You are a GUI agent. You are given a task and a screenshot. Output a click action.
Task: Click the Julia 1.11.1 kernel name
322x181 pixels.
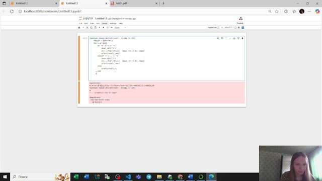(229, 28)
